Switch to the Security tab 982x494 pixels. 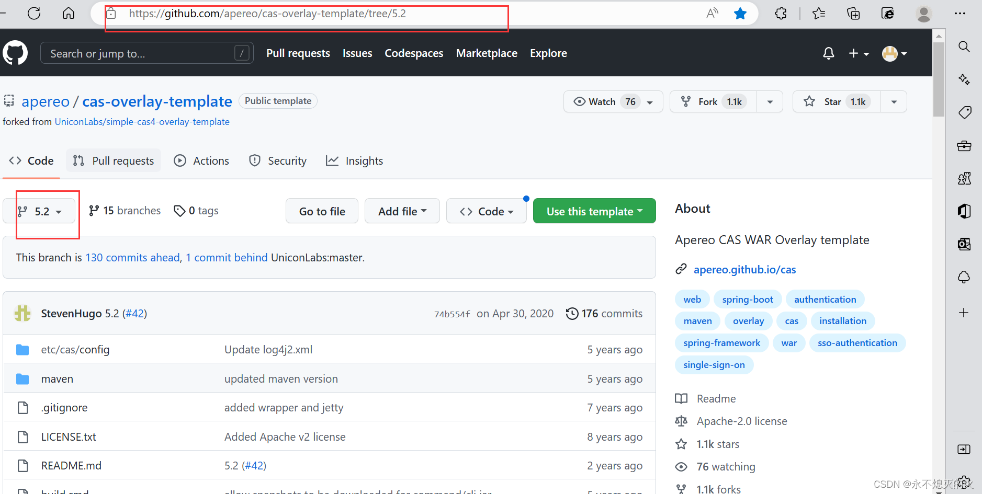[278, 160]
